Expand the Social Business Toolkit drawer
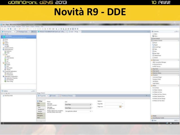This screenshot has height=135, width=180. click(165, 118)
